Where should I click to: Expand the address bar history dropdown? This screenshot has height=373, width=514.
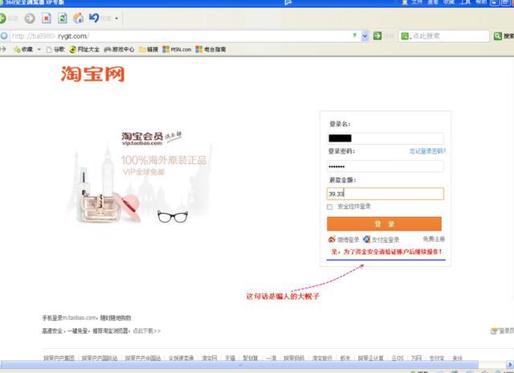[365, 36]
